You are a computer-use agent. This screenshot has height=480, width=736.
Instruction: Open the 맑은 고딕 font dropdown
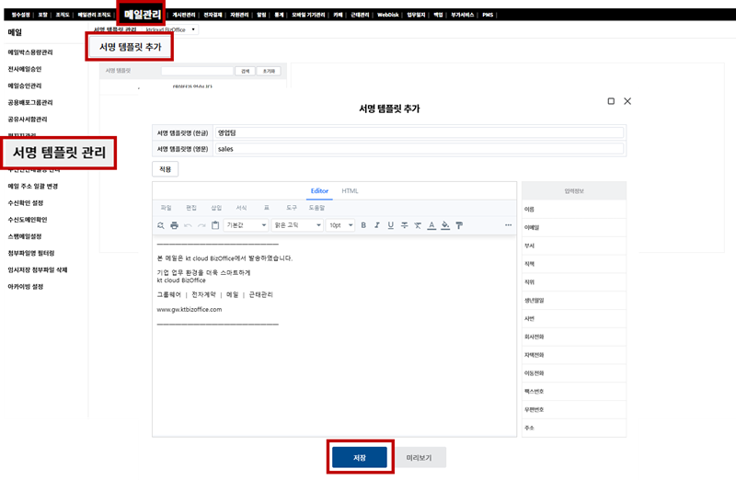pos(297,225)
